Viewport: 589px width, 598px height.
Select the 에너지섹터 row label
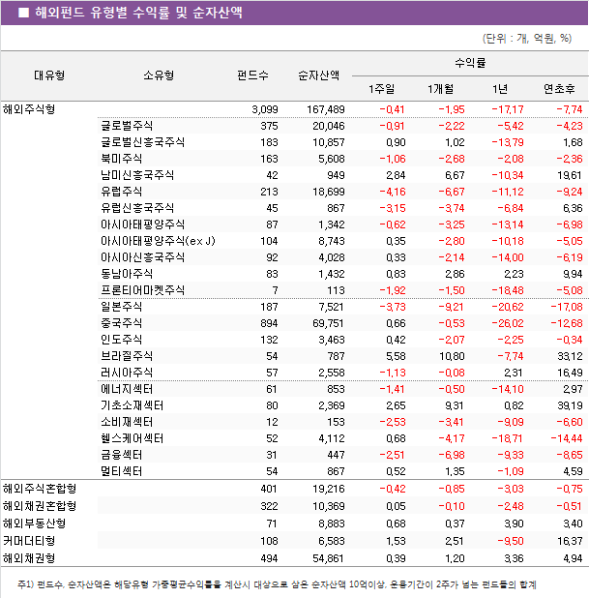tap(127, 389)
